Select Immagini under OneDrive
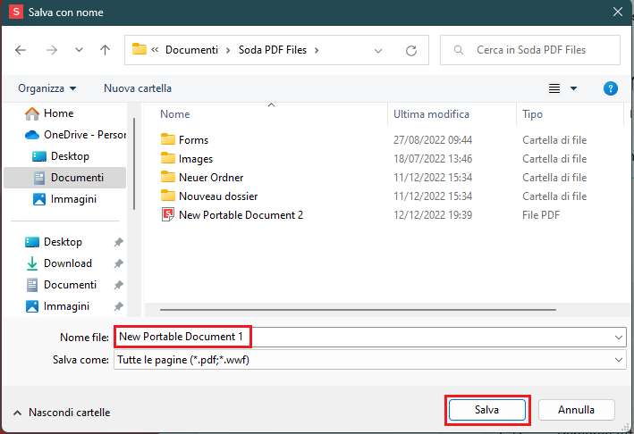The height and width of the screenshot is (434, 634). coord(65,199)
